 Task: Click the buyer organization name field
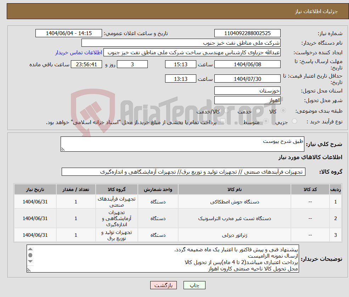click(181, 43)
